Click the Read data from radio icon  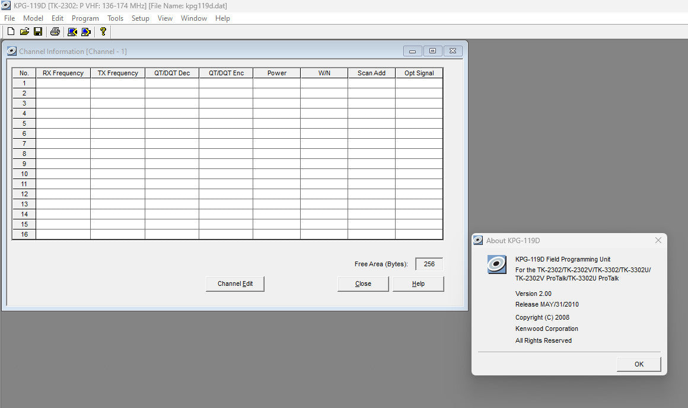coord(72,31)
